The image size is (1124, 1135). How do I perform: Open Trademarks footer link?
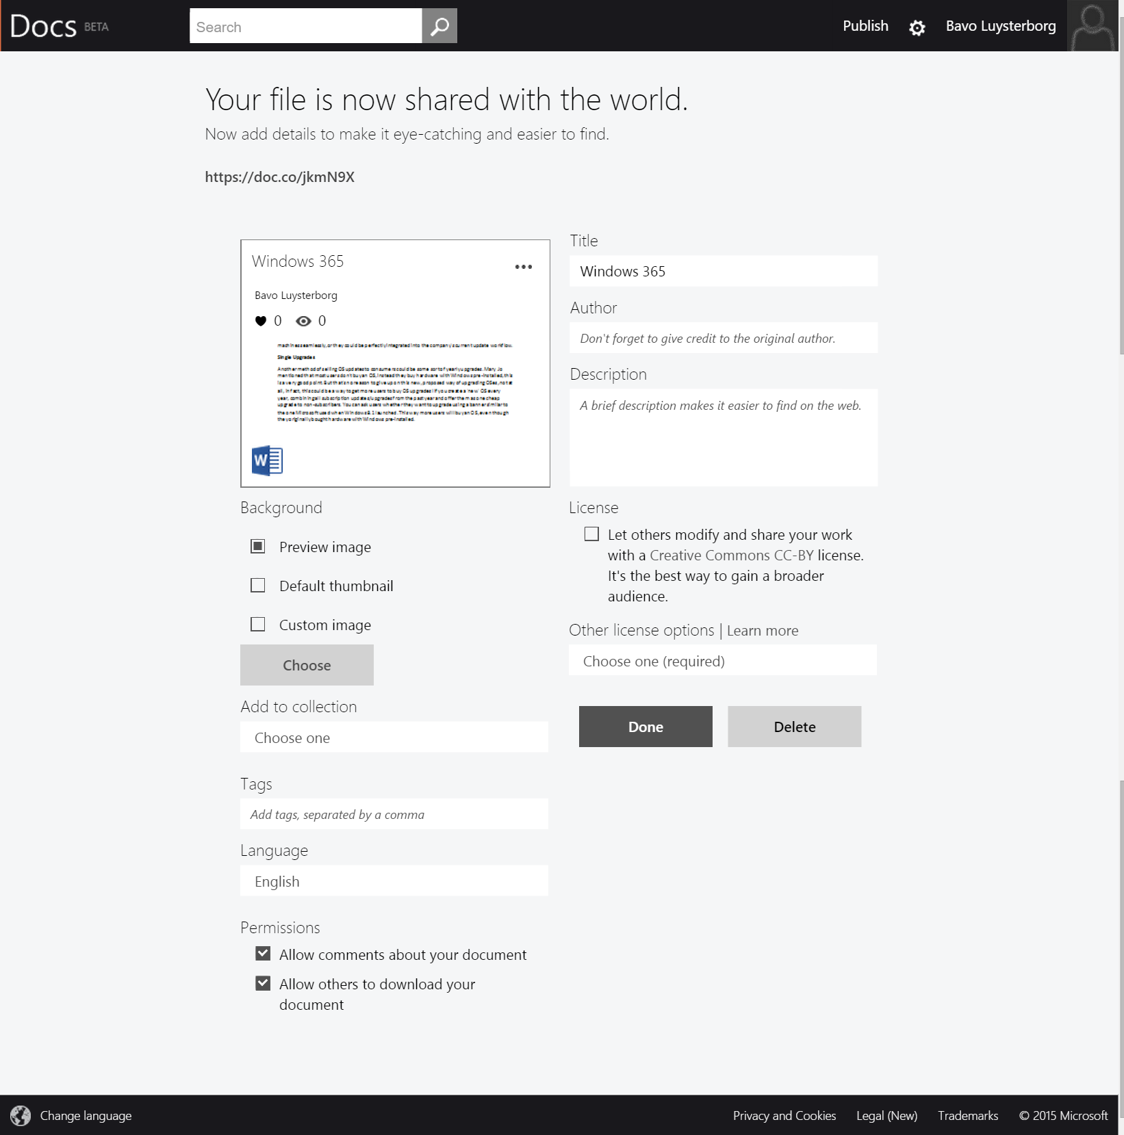[x=968, y=1116]
